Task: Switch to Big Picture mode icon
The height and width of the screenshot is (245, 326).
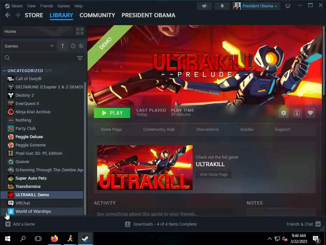Action: (x=288, y=6)
